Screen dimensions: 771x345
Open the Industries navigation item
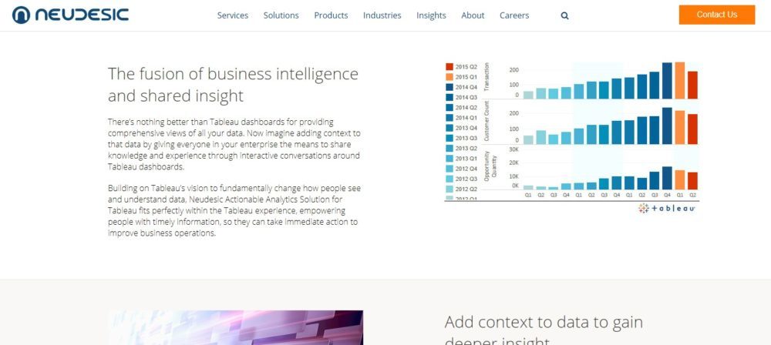point(382,15)
